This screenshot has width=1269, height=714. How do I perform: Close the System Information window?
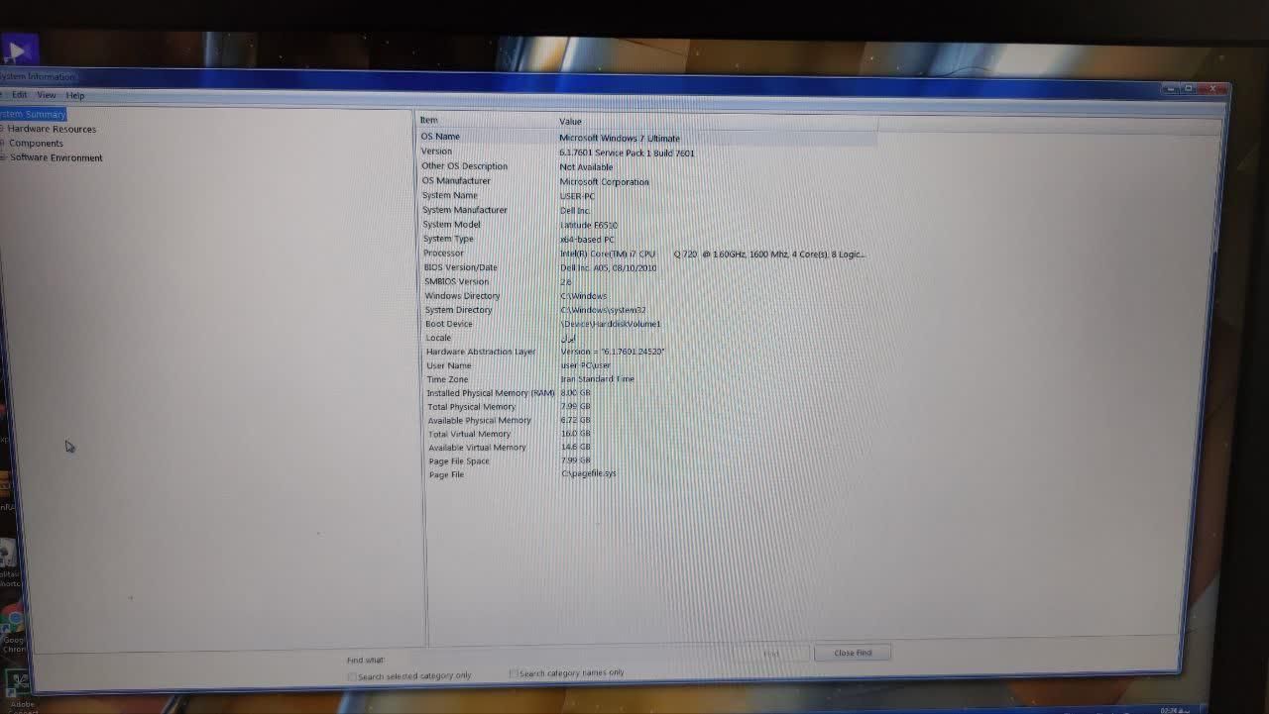[1212, 88]
